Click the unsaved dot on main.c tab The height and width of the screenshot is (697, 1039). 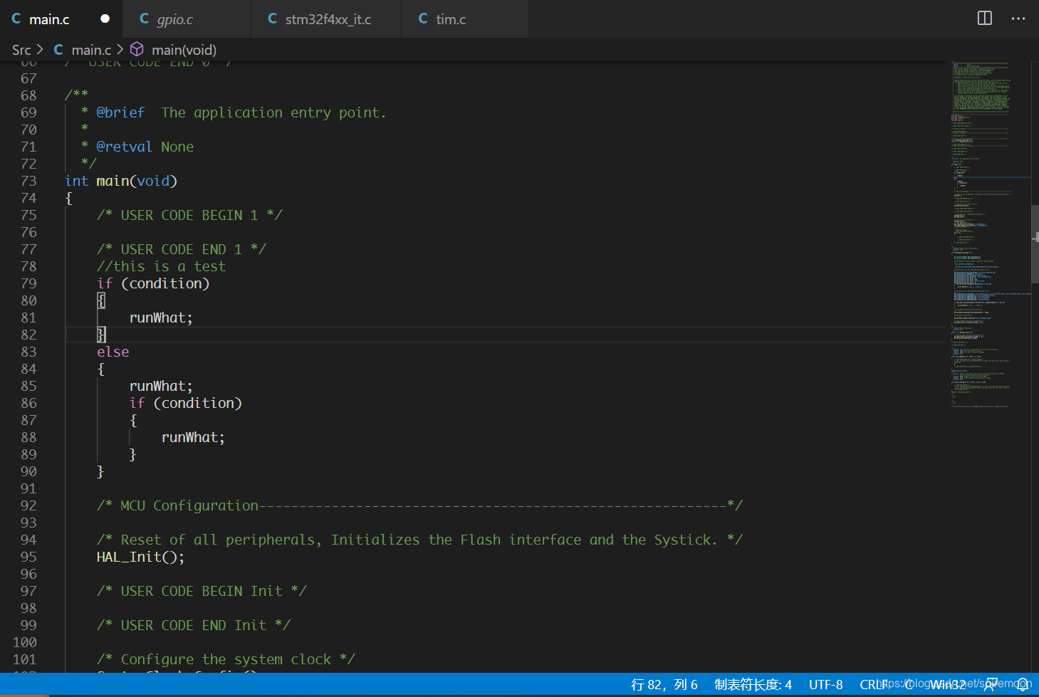click(x=105, y=19)
